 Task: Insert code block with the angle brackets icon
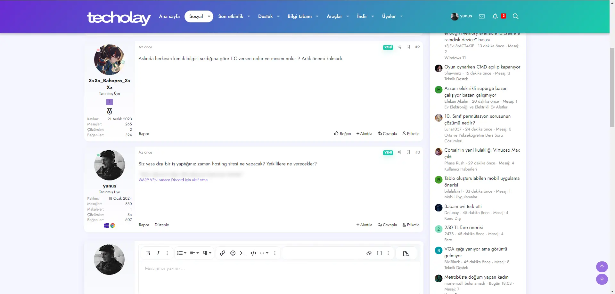[x=253, y=253]
